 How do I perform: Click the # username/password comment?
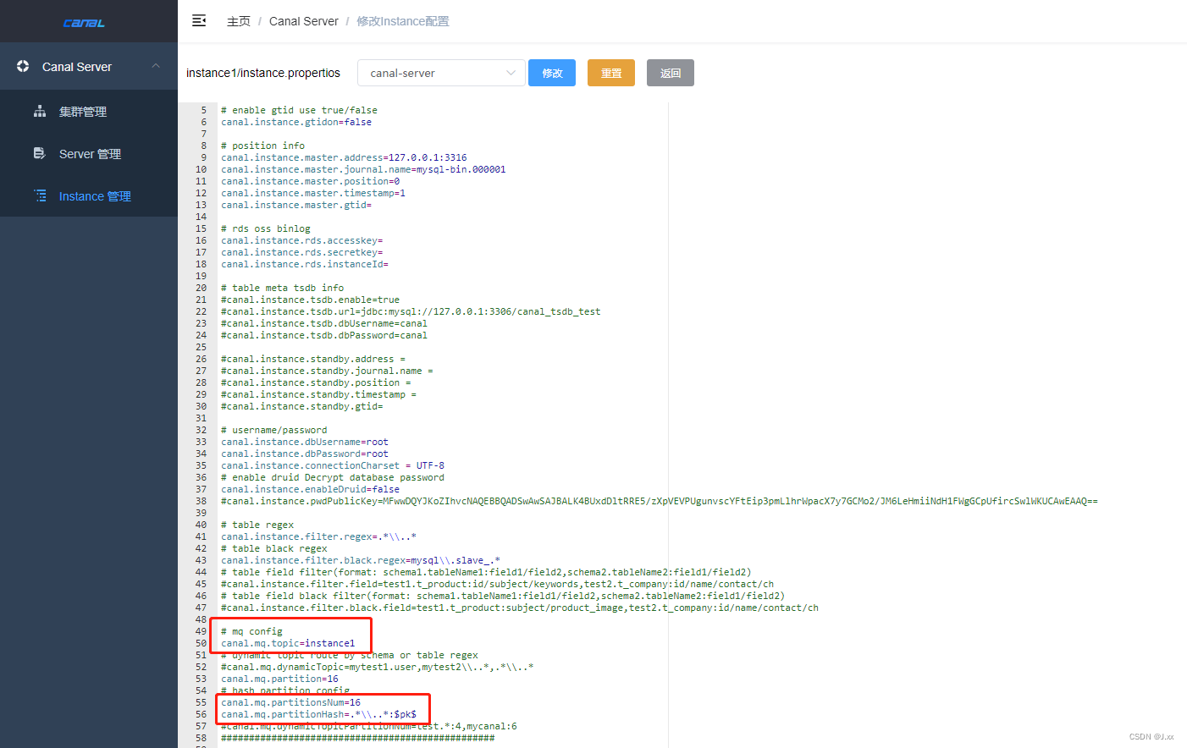273,430
